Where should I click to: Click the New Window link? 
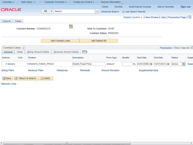pyautogui.click(x=152, y=18)
